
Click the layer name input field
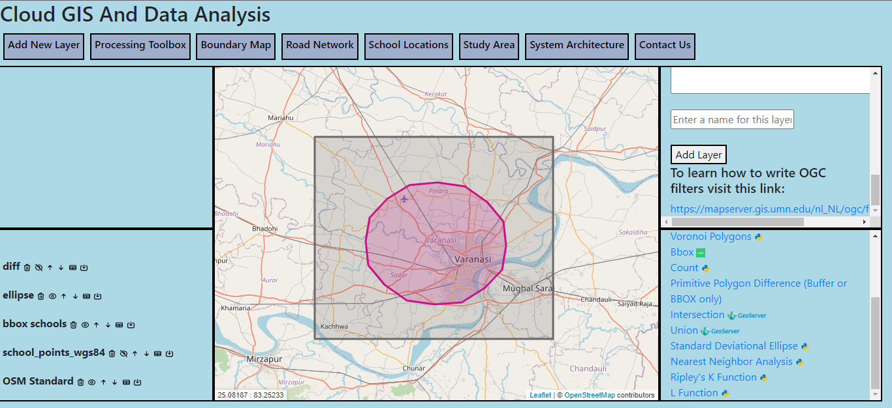point(732,119)
